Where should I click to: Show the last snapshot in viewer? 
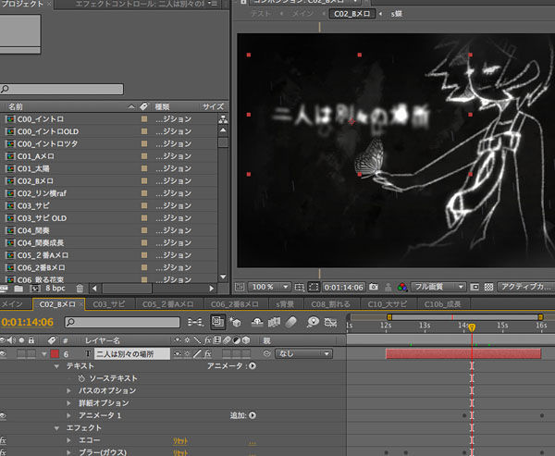(x=388, y=287)
